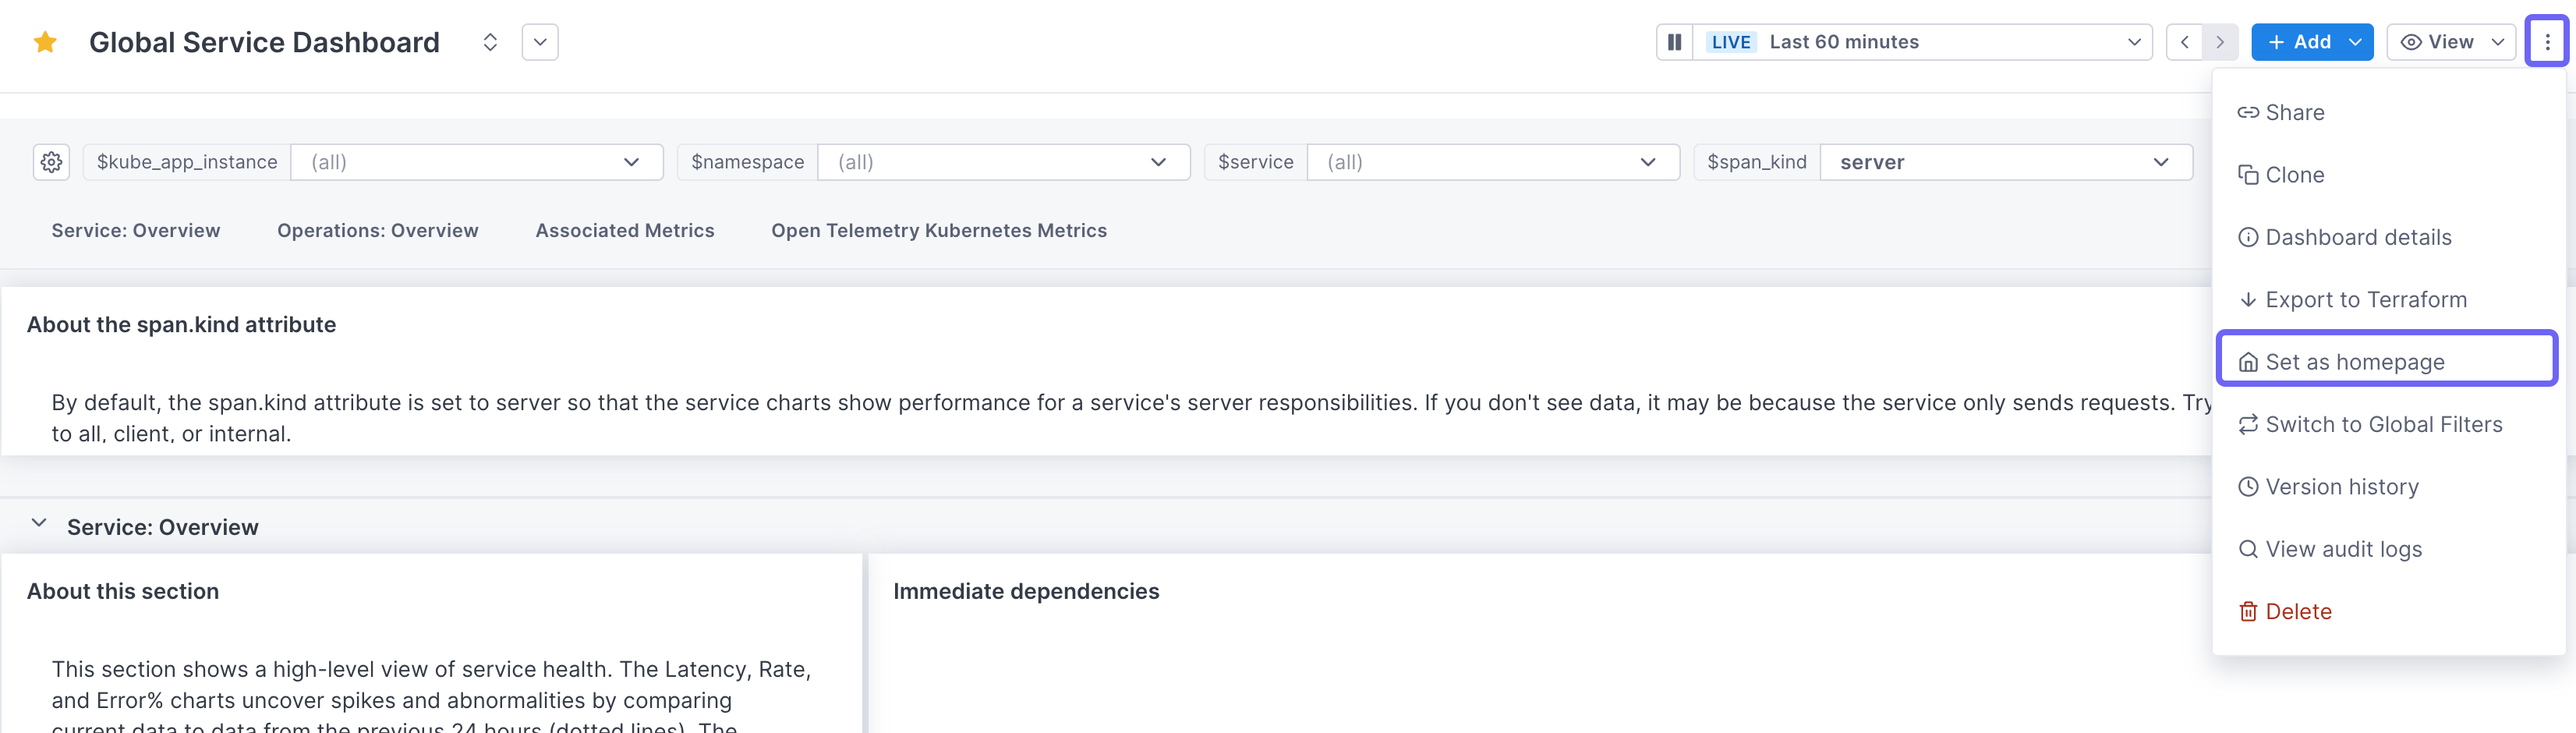
Task: Collapse the Service: Overview section
Action: (x=39, y=524)
